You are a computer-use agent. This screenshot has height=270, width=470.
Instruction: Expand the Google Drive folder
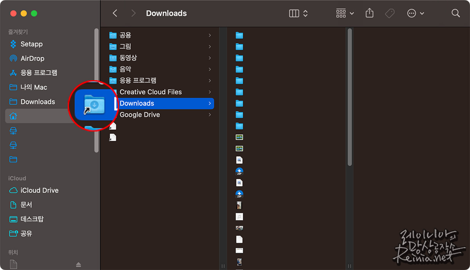[x=140, y=115]
